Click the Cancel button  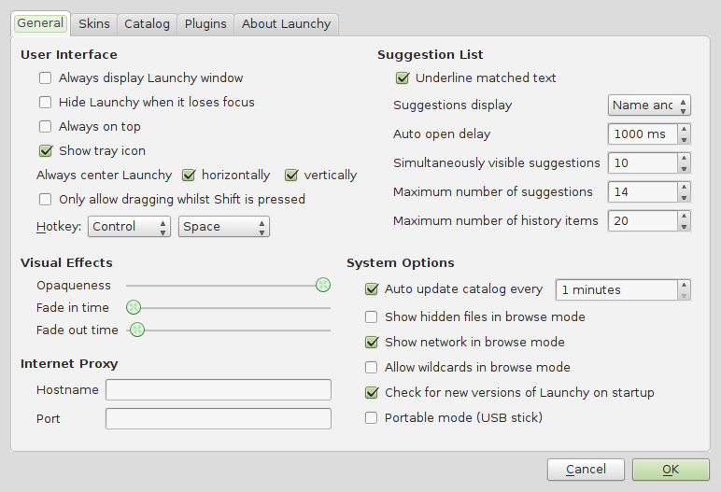point(586,470)
